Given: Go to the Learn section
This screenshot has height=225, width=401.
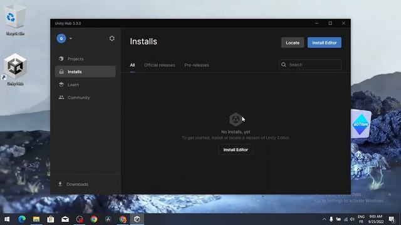Looking at the screenshot, I should [x=85, y=85].
